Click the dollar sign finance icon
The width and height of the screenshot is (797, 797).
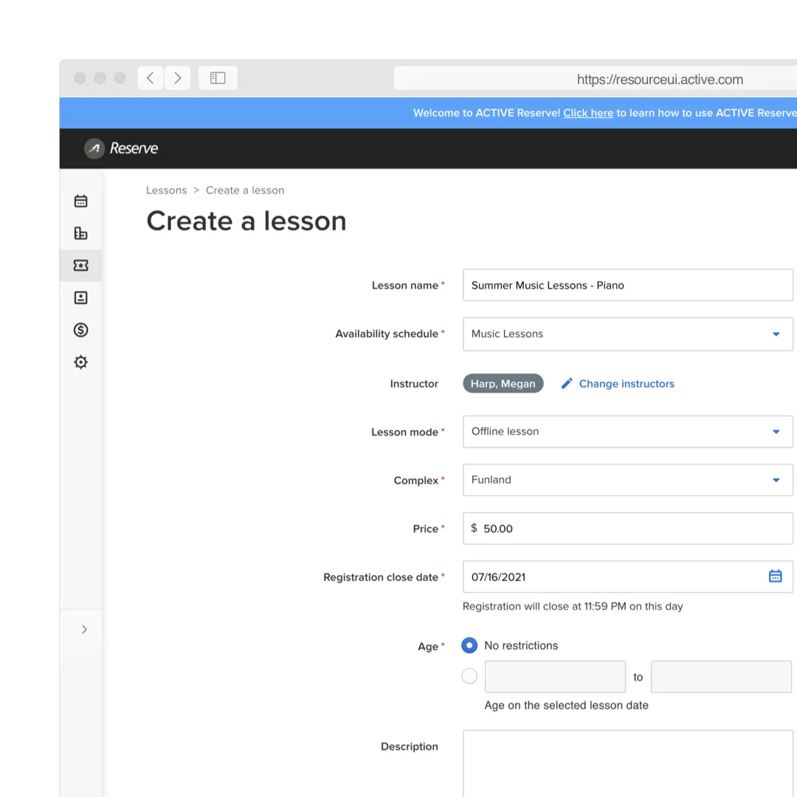coord(81,330)
